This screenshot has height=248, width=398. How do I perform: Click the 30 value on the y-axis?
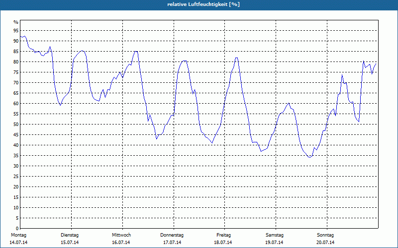coord(16,166)
